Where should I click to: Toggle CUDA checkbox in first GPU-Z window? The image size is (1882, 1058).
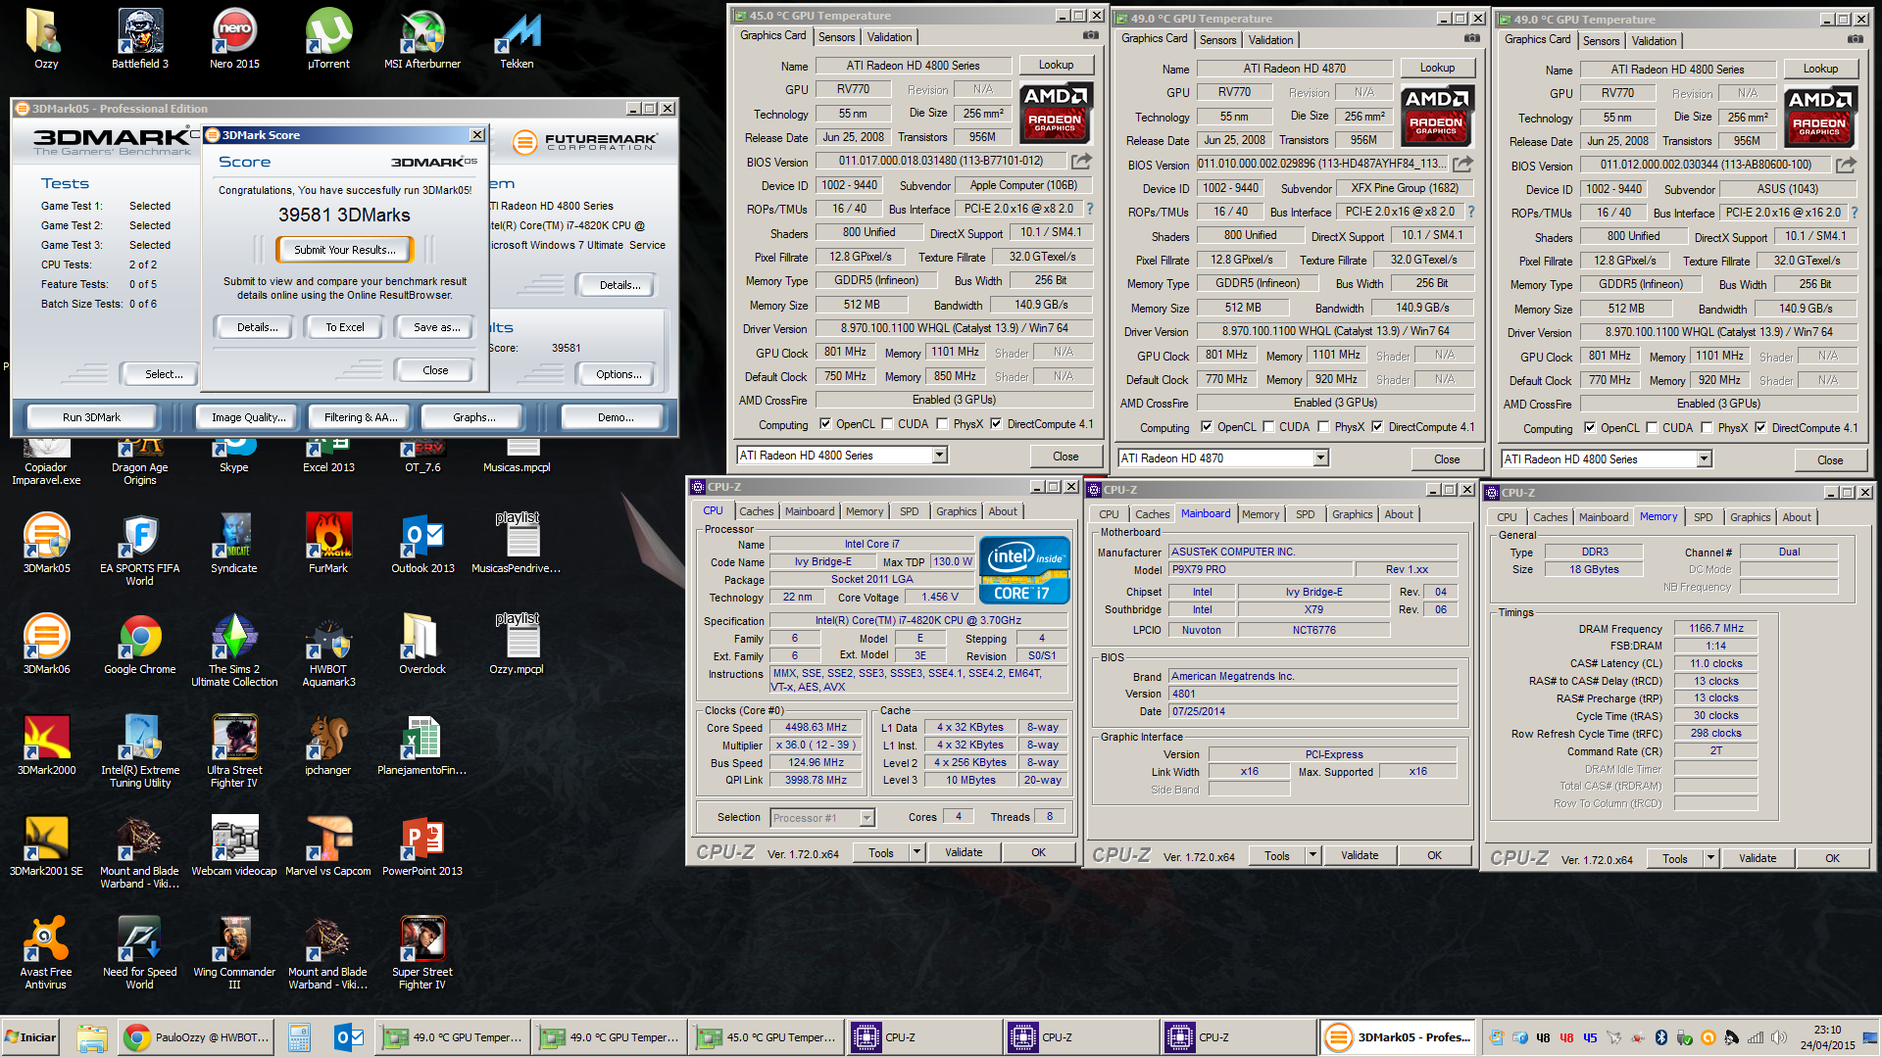tap(888, 424)
